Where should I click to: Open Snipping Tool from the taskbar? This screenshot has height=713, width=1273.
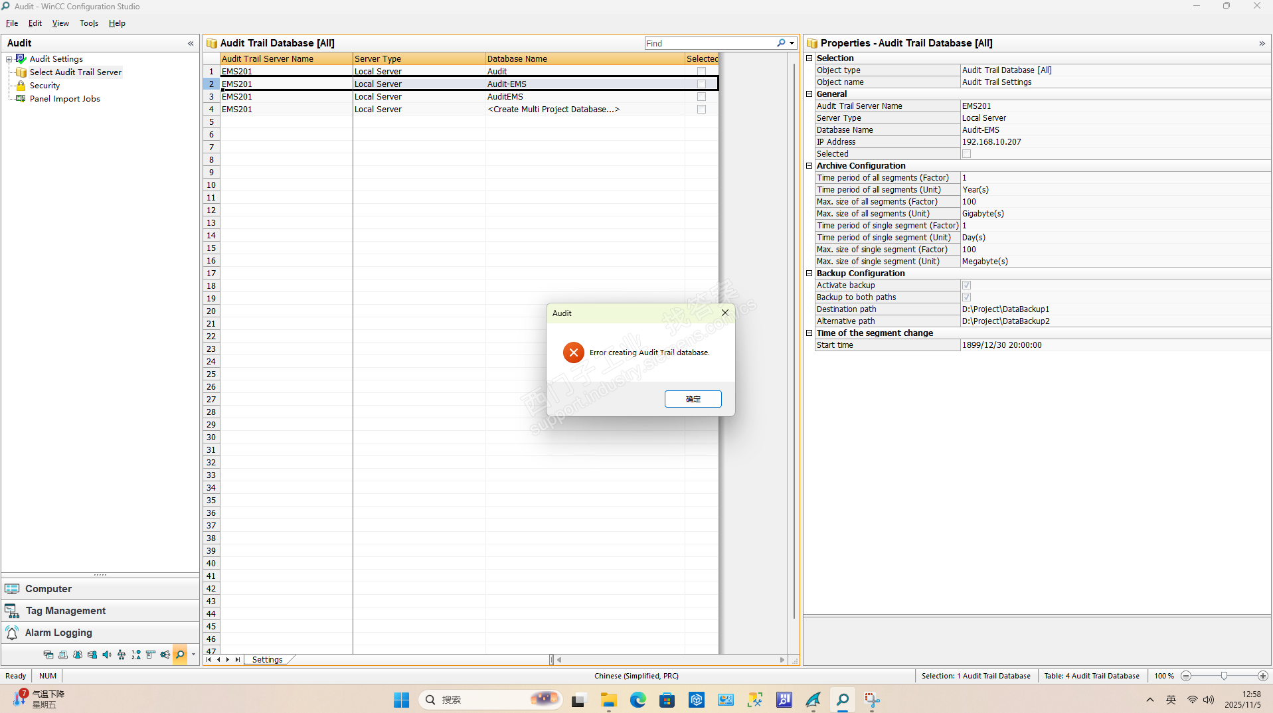pos(872,700)
